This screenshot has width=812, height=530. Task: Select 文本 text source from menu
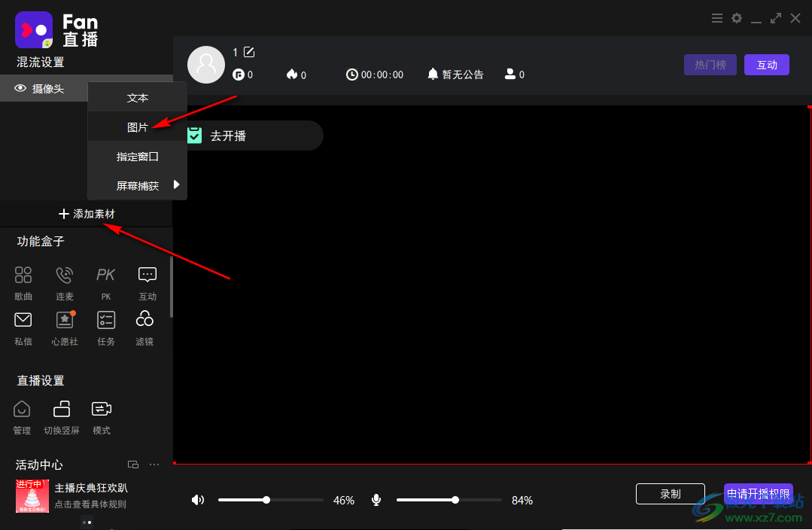coord(137,98)
